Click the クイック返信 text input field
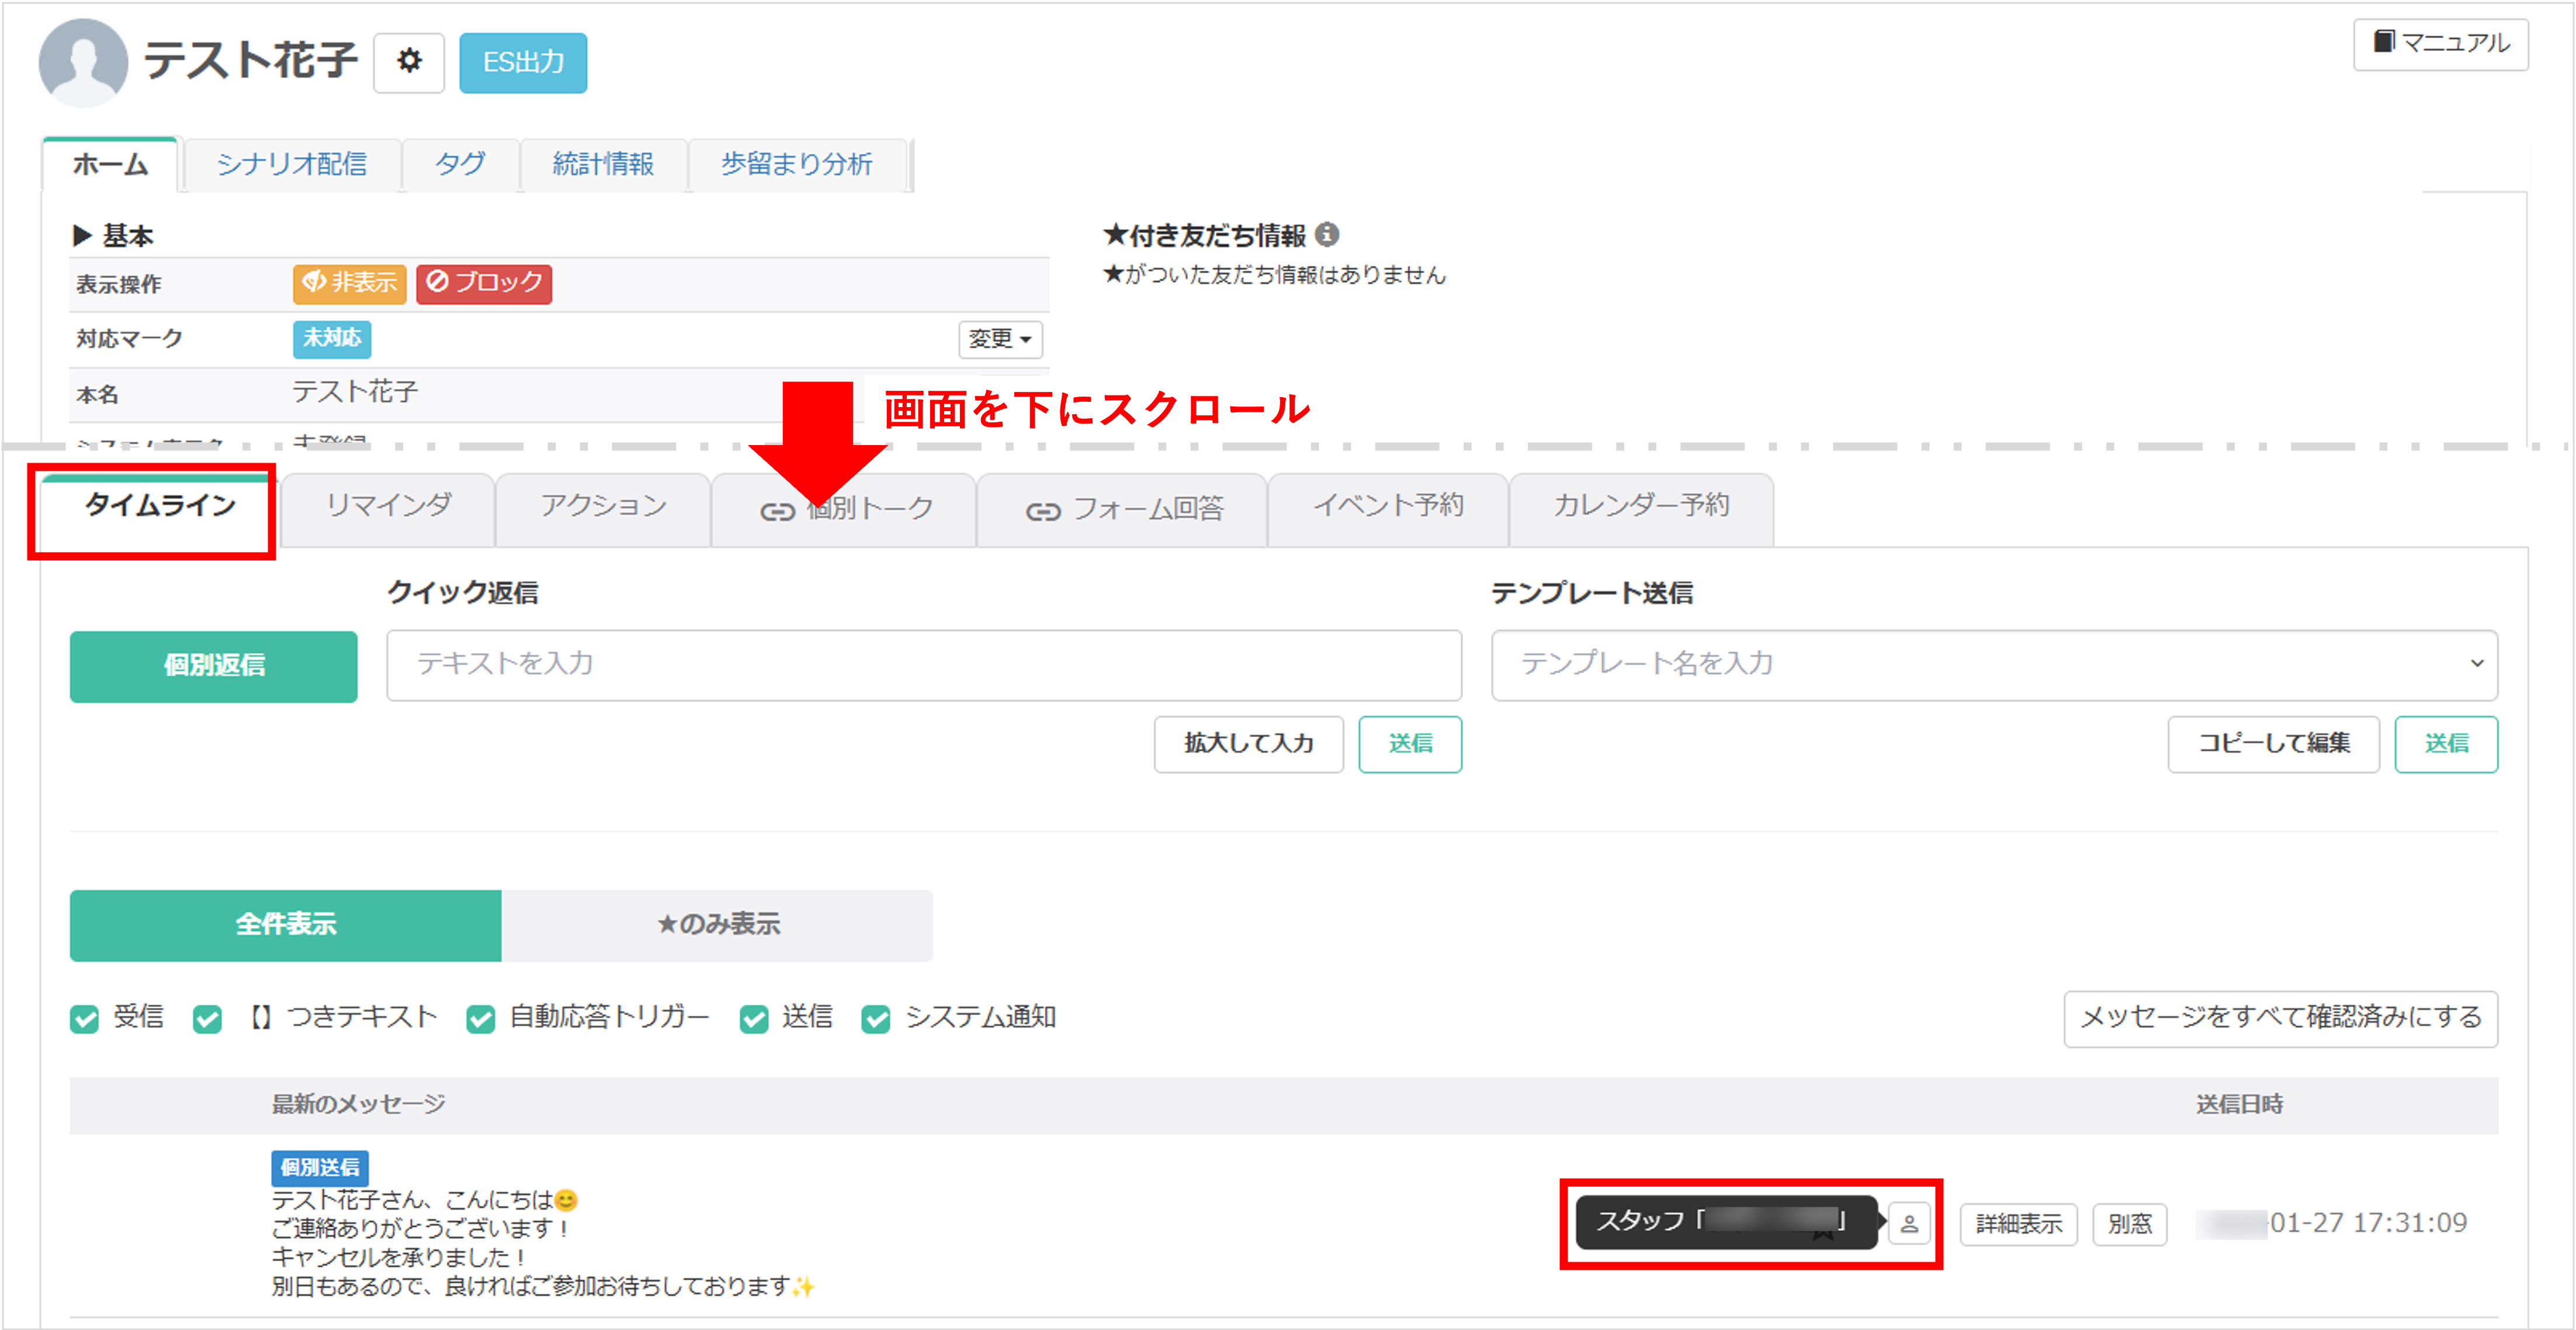2576x1330 pixels. click(x=923, y=664)
